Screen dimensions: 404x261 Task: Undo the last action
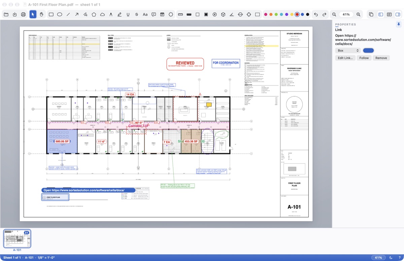point(316,14)
